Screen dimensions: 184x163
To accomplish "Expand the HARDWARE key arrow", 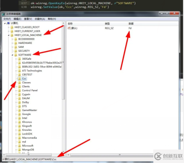I will tap(12, 43).
